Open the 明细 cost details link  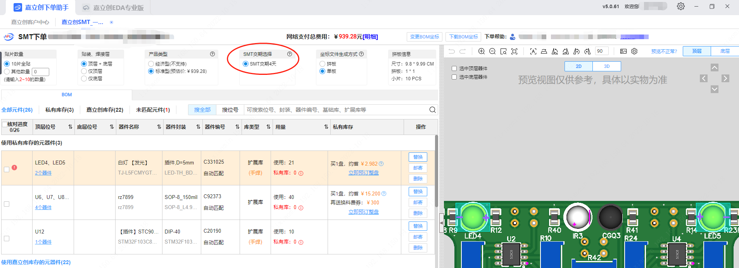[x=370, y=37]
